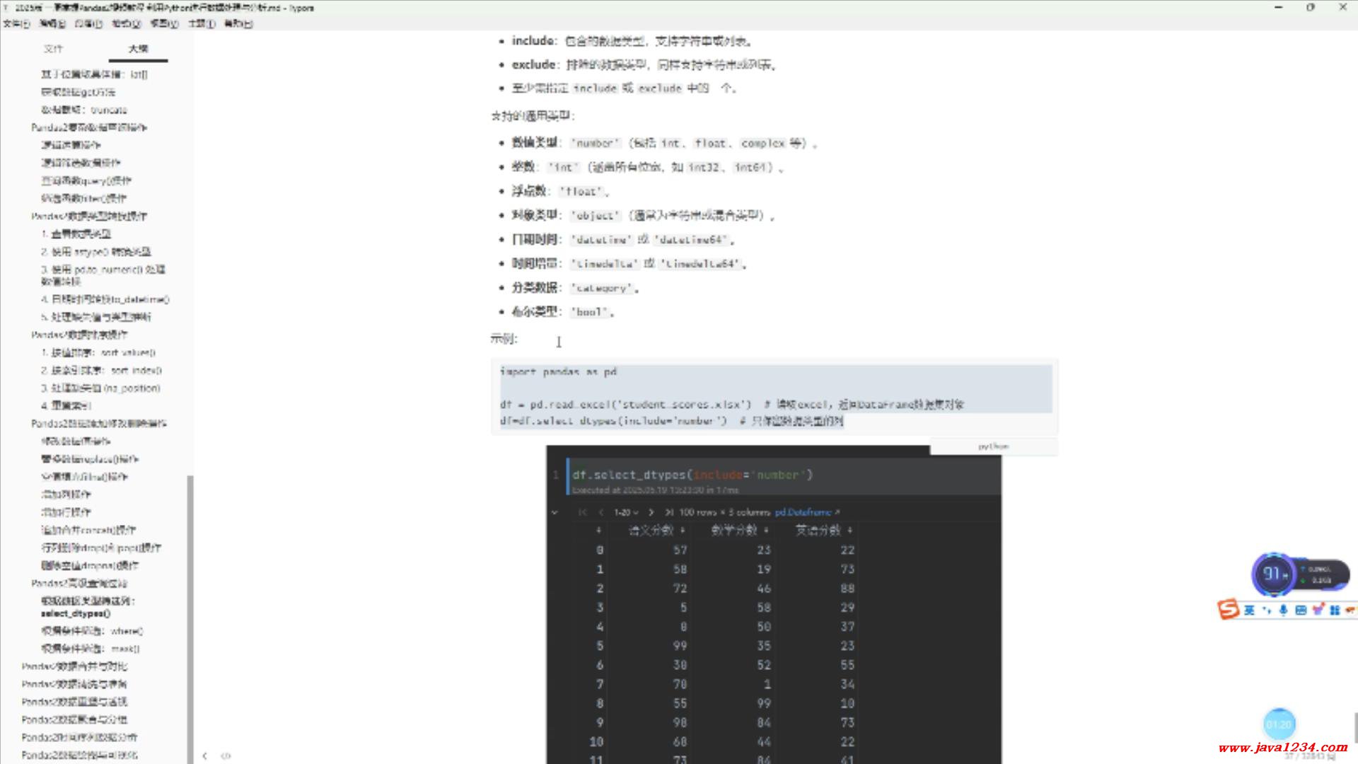Click the floating 01:20 timer circle
The image size is (1358, 764).
[x=1279, y=724]
